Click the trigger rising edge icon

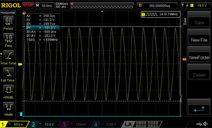click(x=187, y=6)
